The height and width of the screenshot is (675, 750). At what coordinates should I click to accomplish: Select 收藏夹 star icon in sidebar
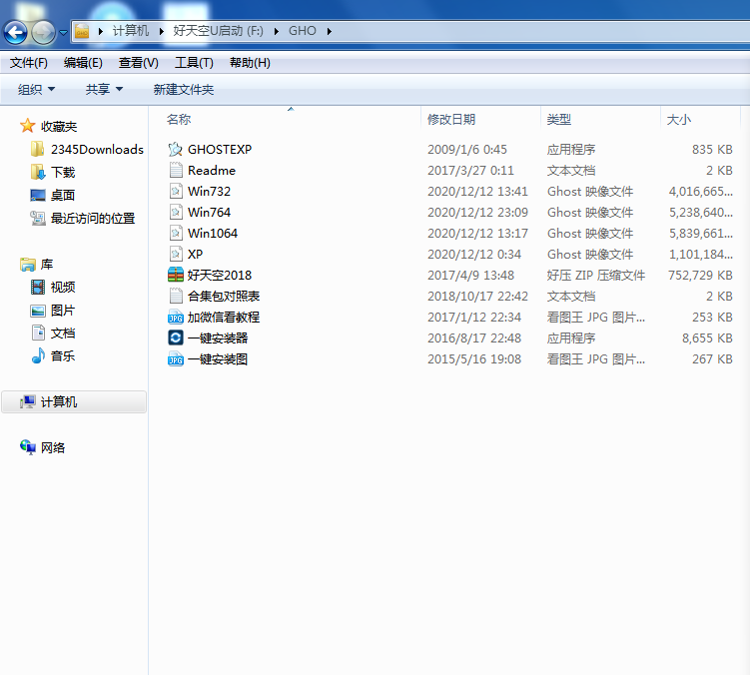(27, 126)
